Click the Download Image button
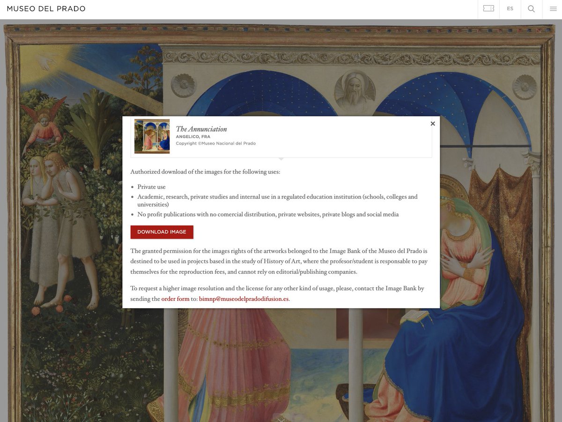 [162, 232]
